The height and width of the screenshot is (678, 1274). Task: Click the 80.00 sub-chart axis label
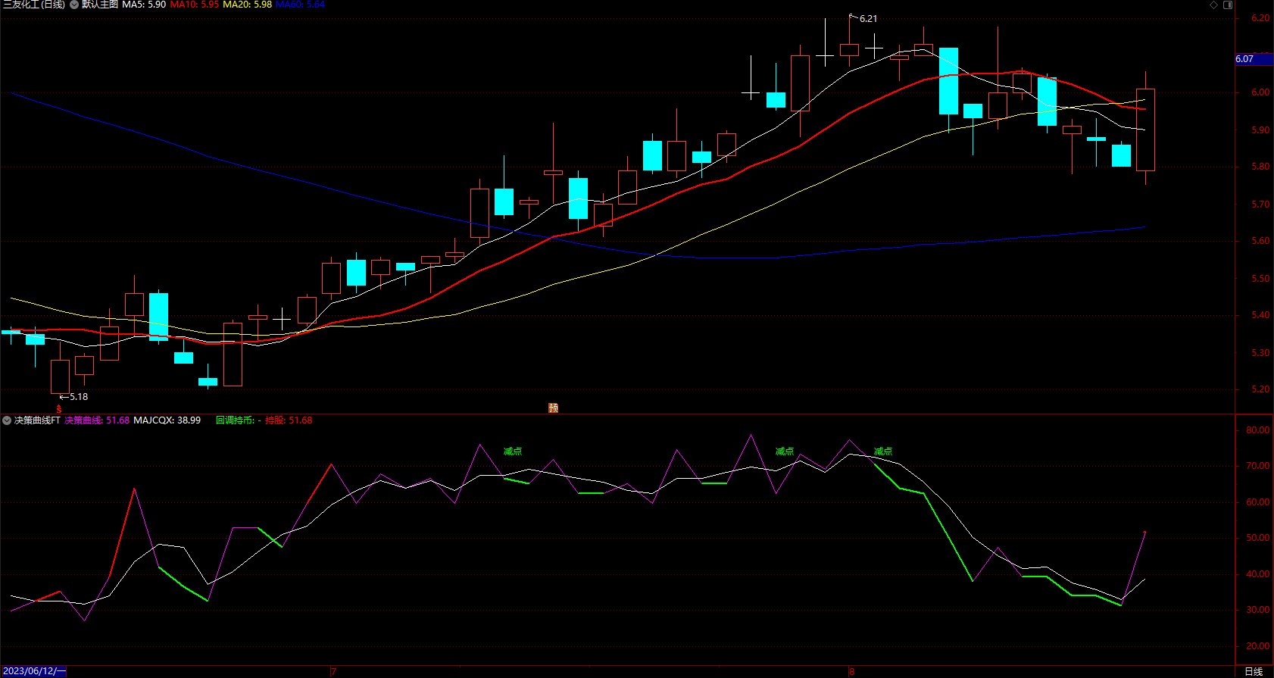coord(1258,430)
